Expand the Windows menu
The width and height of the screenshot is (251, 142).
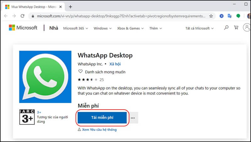pos(103,28)
